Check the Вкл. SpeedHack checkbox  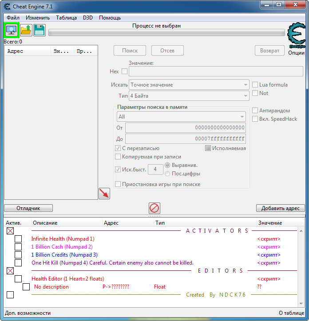pos(255,119)
